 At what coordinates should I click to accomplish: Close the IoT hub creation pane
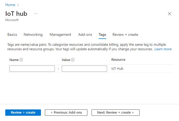coord(170,14)
